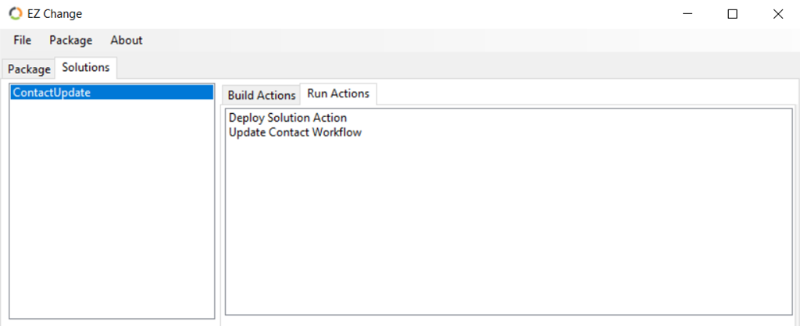
Task: Switch to the top-level Package tab
Action: tap(29, 69)
